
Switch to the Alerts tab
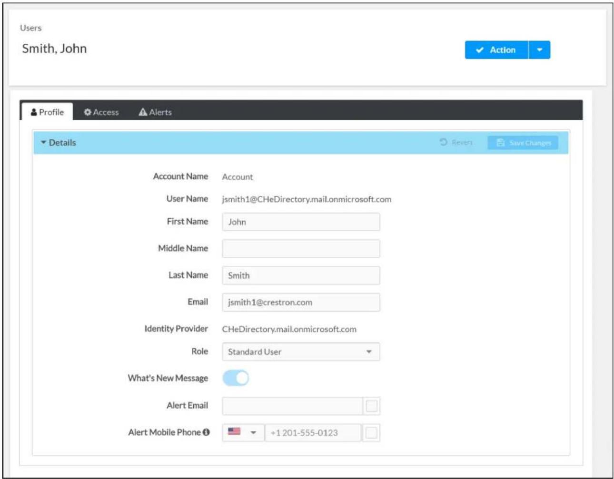pyautogui.click(x=155, y=112)
